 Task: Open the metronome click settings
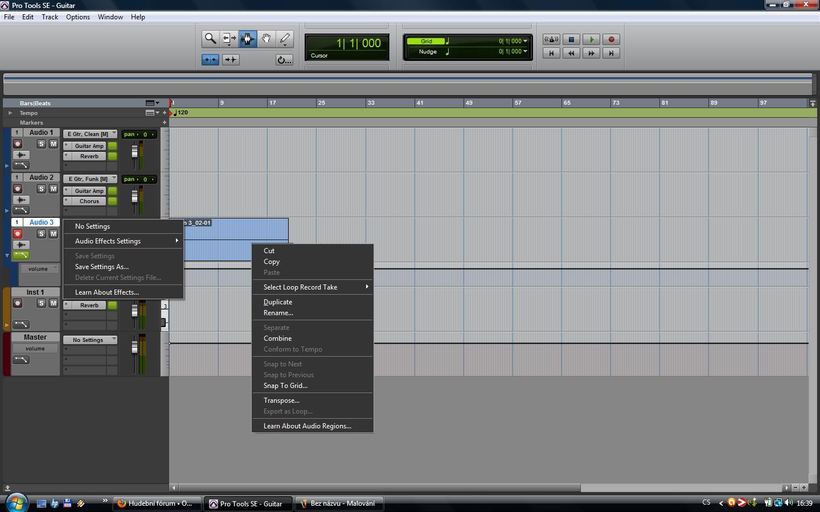coord(551,39)
